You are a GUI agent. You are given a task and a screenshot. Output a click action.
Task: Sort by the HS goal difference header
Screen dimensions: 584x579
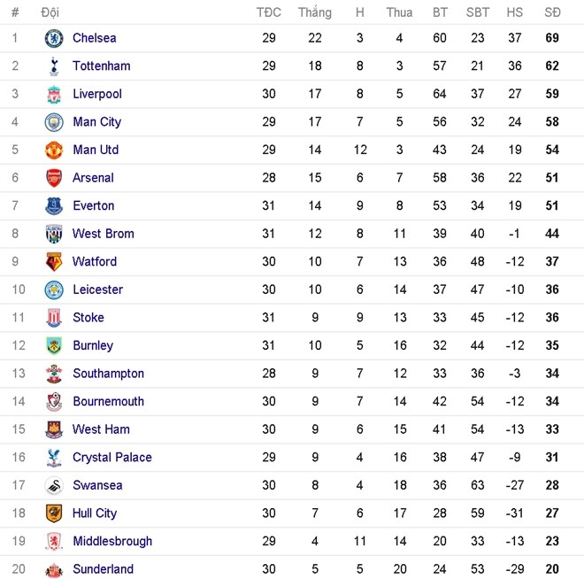515,12
